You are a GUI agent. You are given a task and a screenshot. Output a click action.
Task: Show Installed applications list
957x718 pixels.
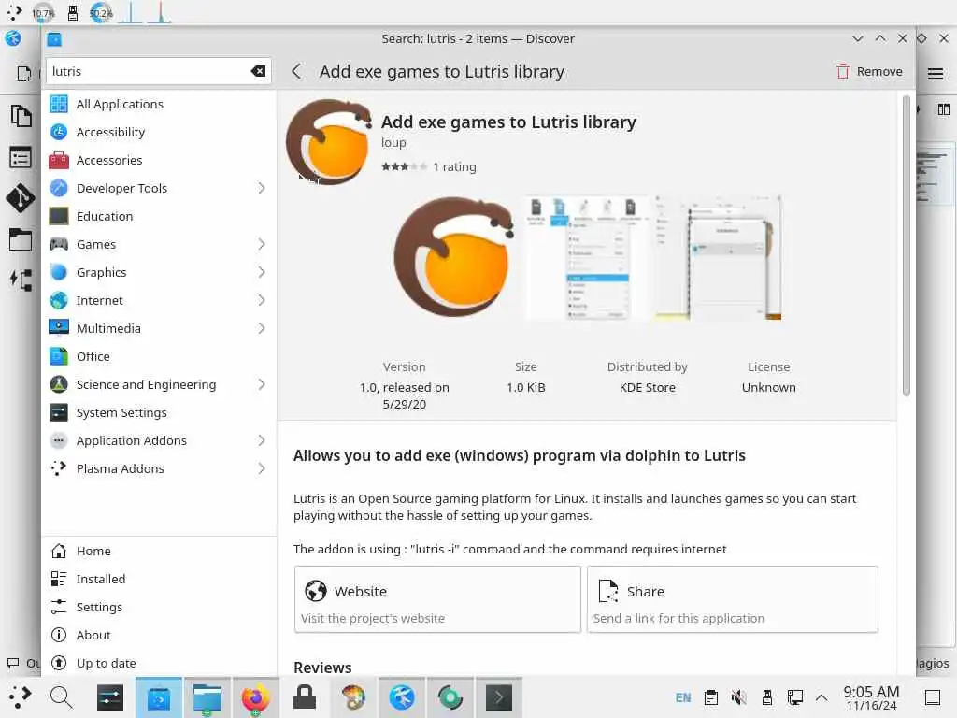pos(159,579)
